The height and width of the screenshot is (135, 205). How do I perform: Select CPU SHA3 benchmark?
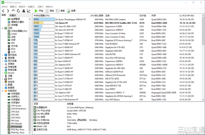pyautogui.click(x=14, y=117)
